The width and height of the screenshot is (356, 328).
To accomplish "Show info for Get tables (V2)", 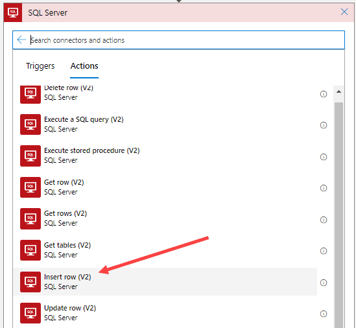I will 324,251.
